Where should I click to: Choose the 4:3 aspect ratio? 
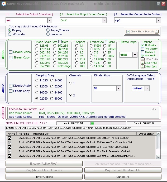(77, 52)
